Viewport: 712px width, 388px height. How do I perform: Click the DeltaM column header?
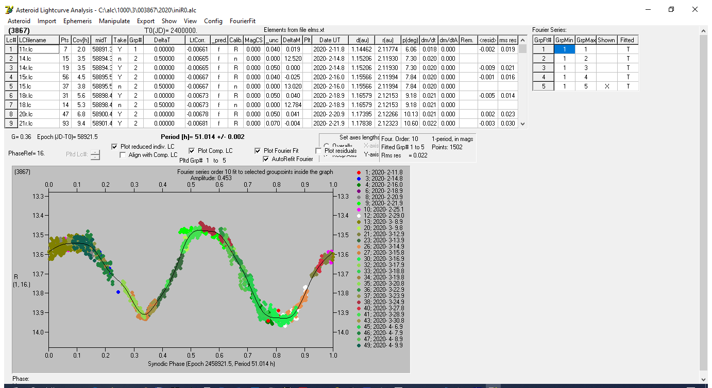pos(292,40)
